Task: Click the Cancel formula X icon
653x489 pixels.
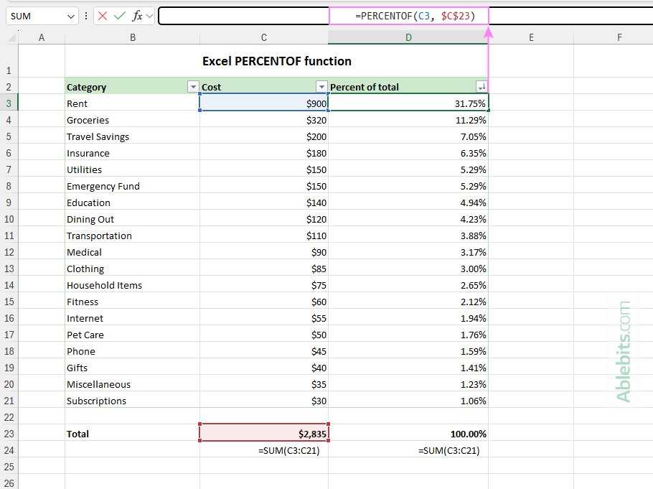Action: (103, 16)
